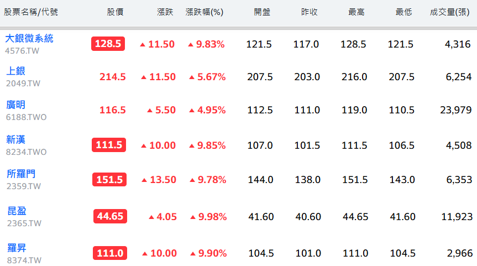Open the 所羅門 stock link

(21, 174)
